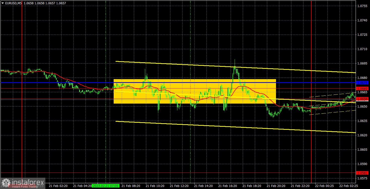
Task: Select the 1.0710 price scale label
Action: click(362, 49)
